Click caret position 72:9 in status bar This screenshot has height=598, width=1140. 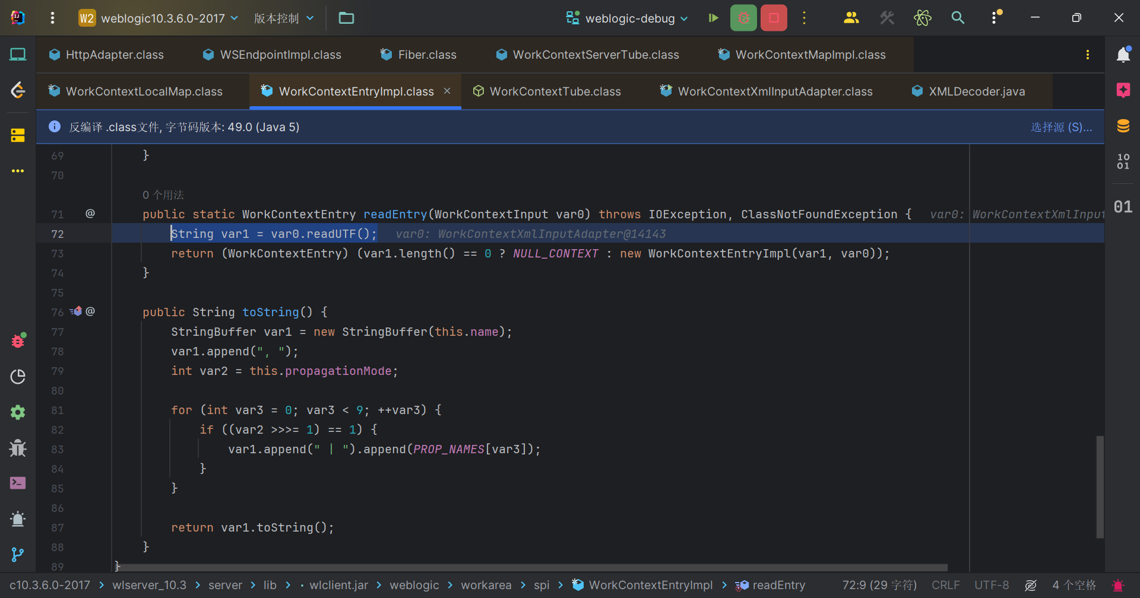(879, 586)
